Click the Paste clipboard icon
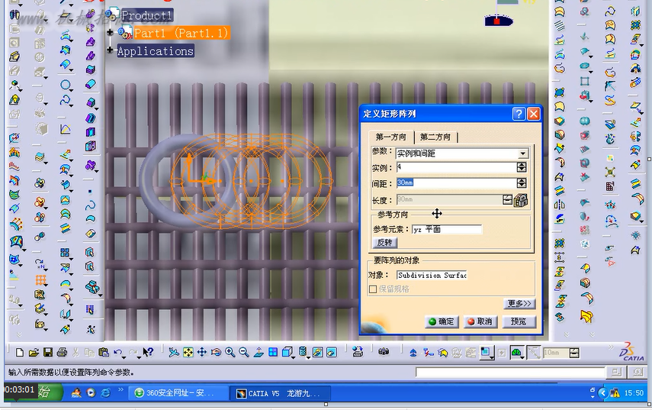 [104, 353]
